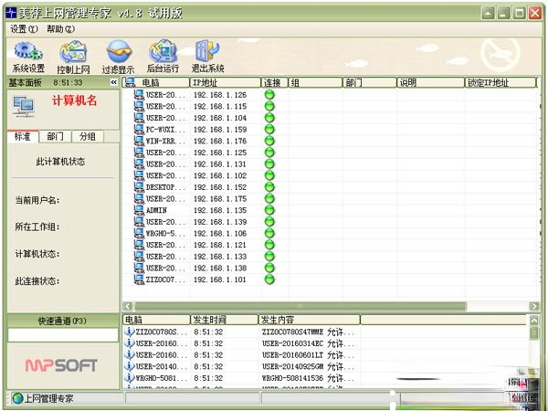Image resolution: width=548 pixels, height=411 pixels.
Task: Select the 标准 tab
Action: click(x=23, y=136)
